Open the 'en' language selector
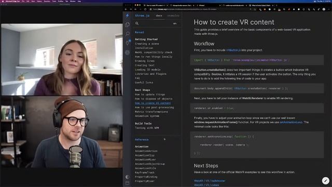The height and width of the screenshot is (187, 332). tap(175, 23)
